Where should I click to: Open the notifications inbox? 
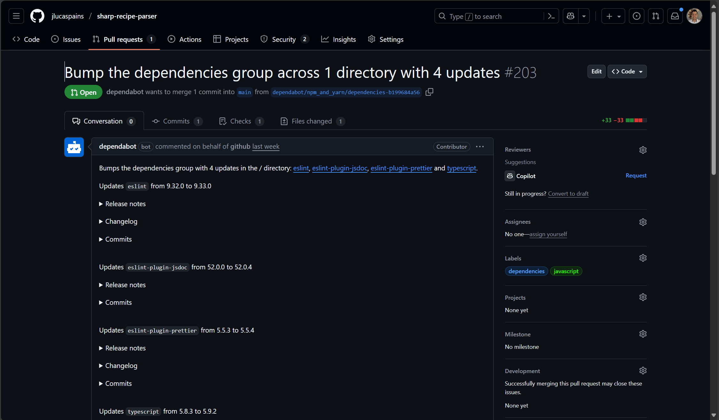[x=675, y=16]
